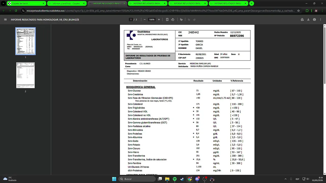Undo the last PDF annotation
Image resolution: width=326 pixels, height=183 pixels.
point(189,20)
